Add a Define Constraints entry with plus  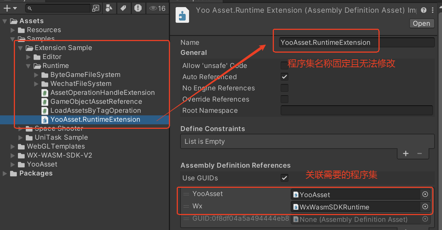tap(406, 153)
